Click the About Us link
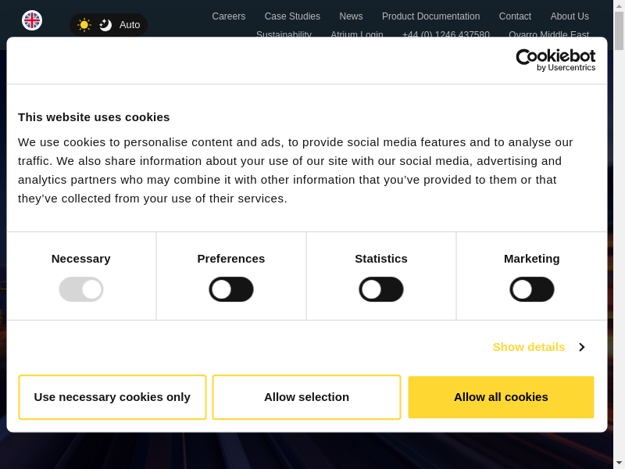Screen dimensions: 625x469 point(570,16)
